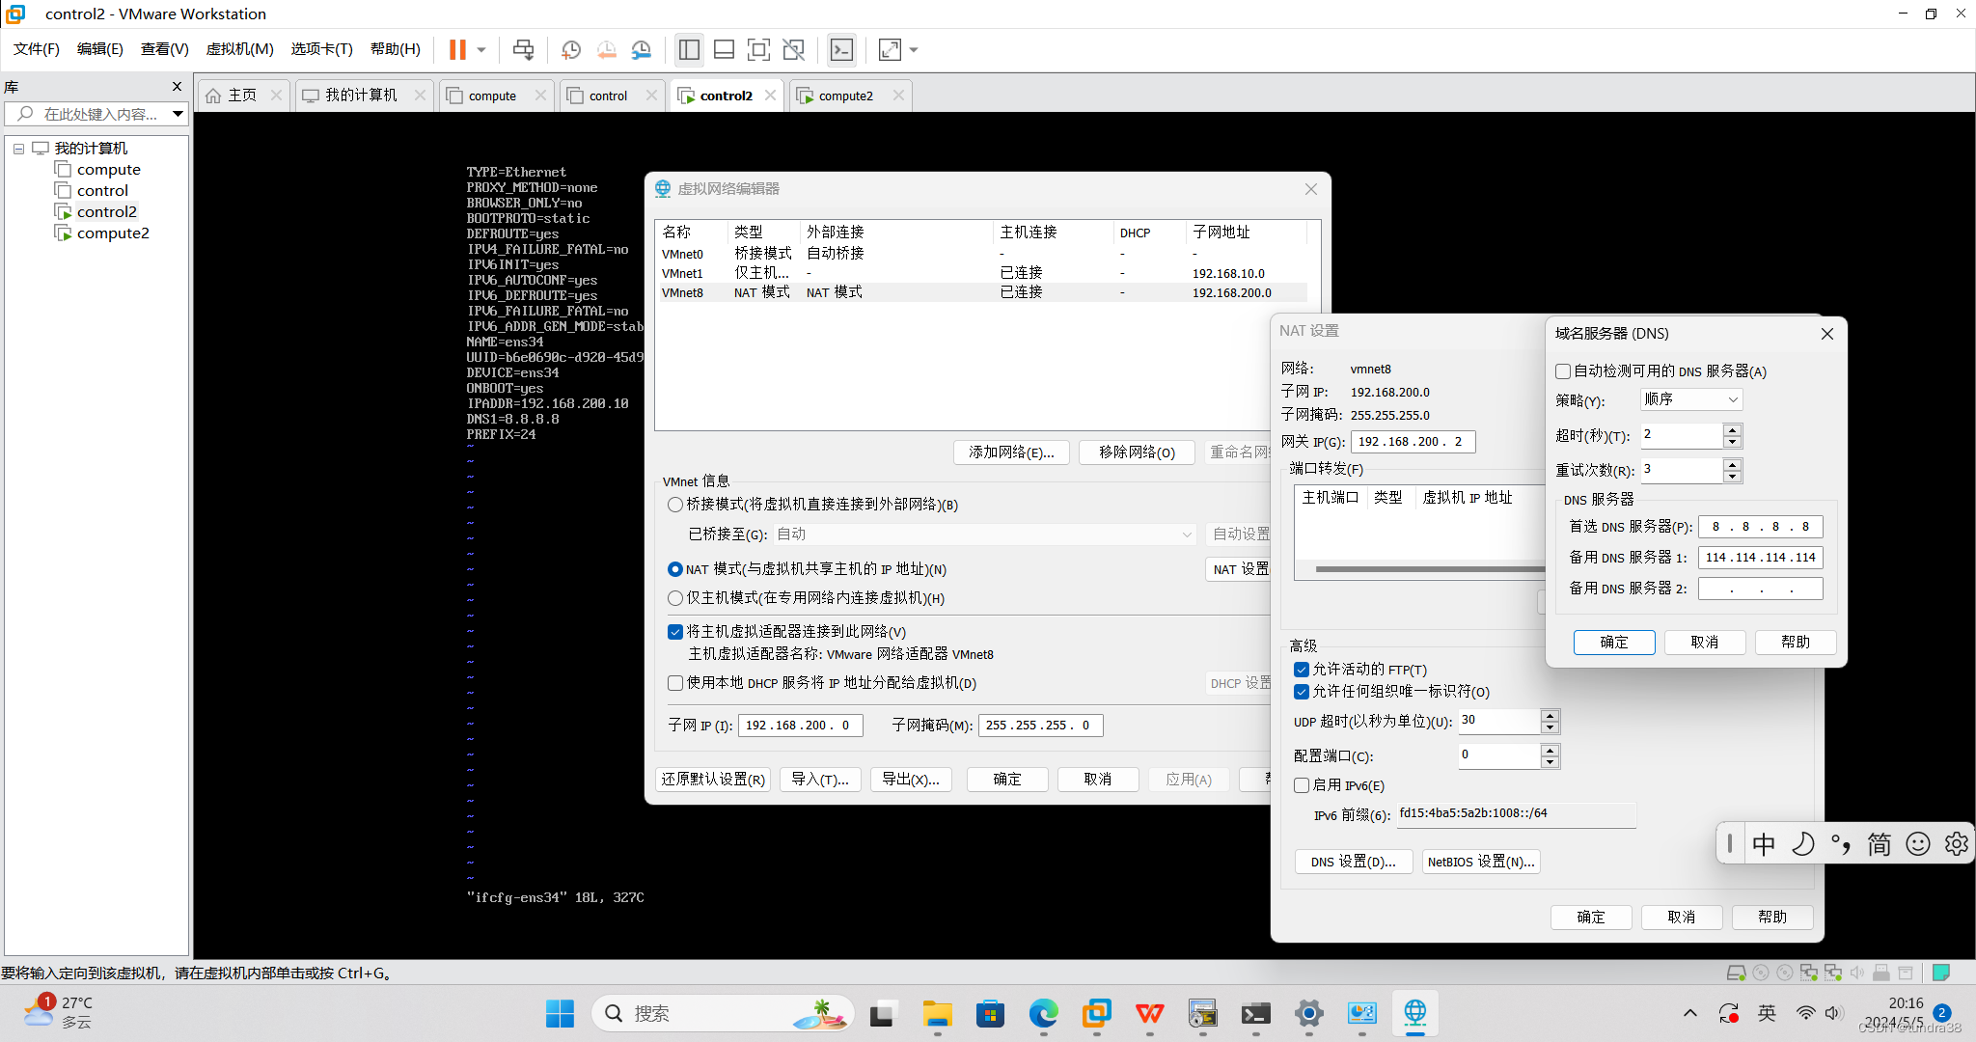Click 确定 in the DNS dialog

click(x=1614, y=643)
